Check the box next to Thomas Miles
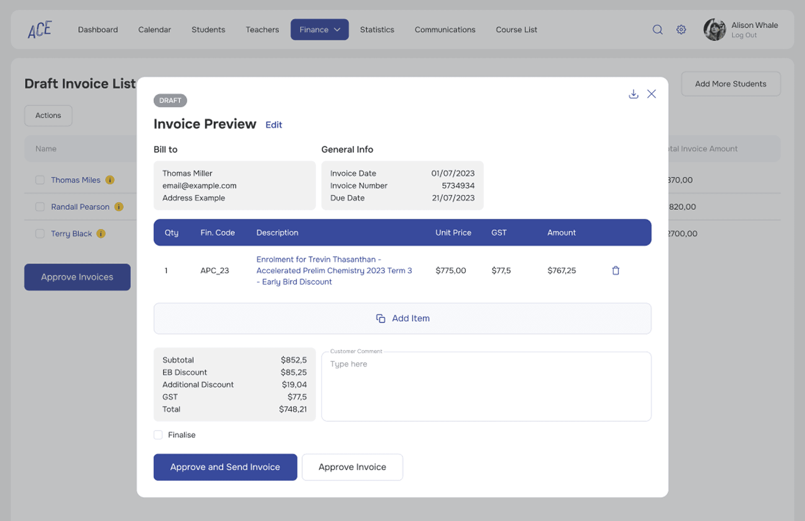This screenshot has width=805, height=521. 40,180
